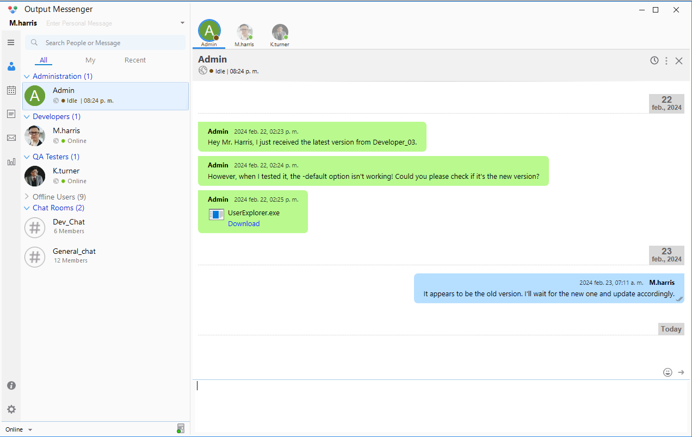Click the globe icon in chat header

(x=203, y=71)
